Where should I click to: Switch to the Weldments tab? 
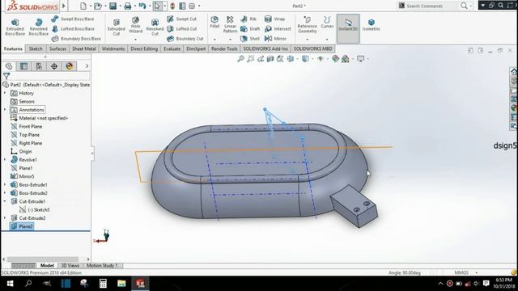(113, 48)
